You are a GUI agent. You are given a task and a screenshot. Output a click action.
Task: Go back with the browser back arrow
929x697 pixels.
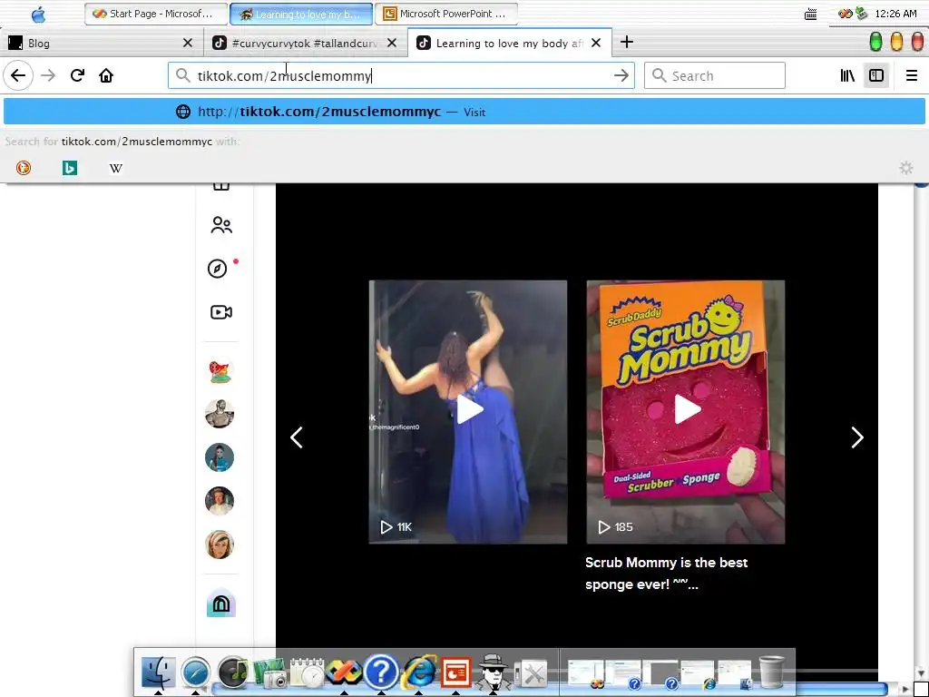click(x=18, y=75)
